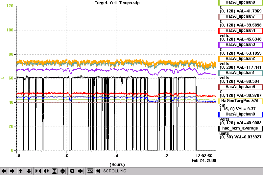
Task: Zoom out horizontally with outward-pointing triangles icon
Action: click(46, 171)
